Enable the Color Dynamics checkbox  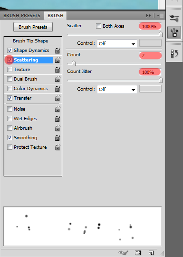(10, 89)
